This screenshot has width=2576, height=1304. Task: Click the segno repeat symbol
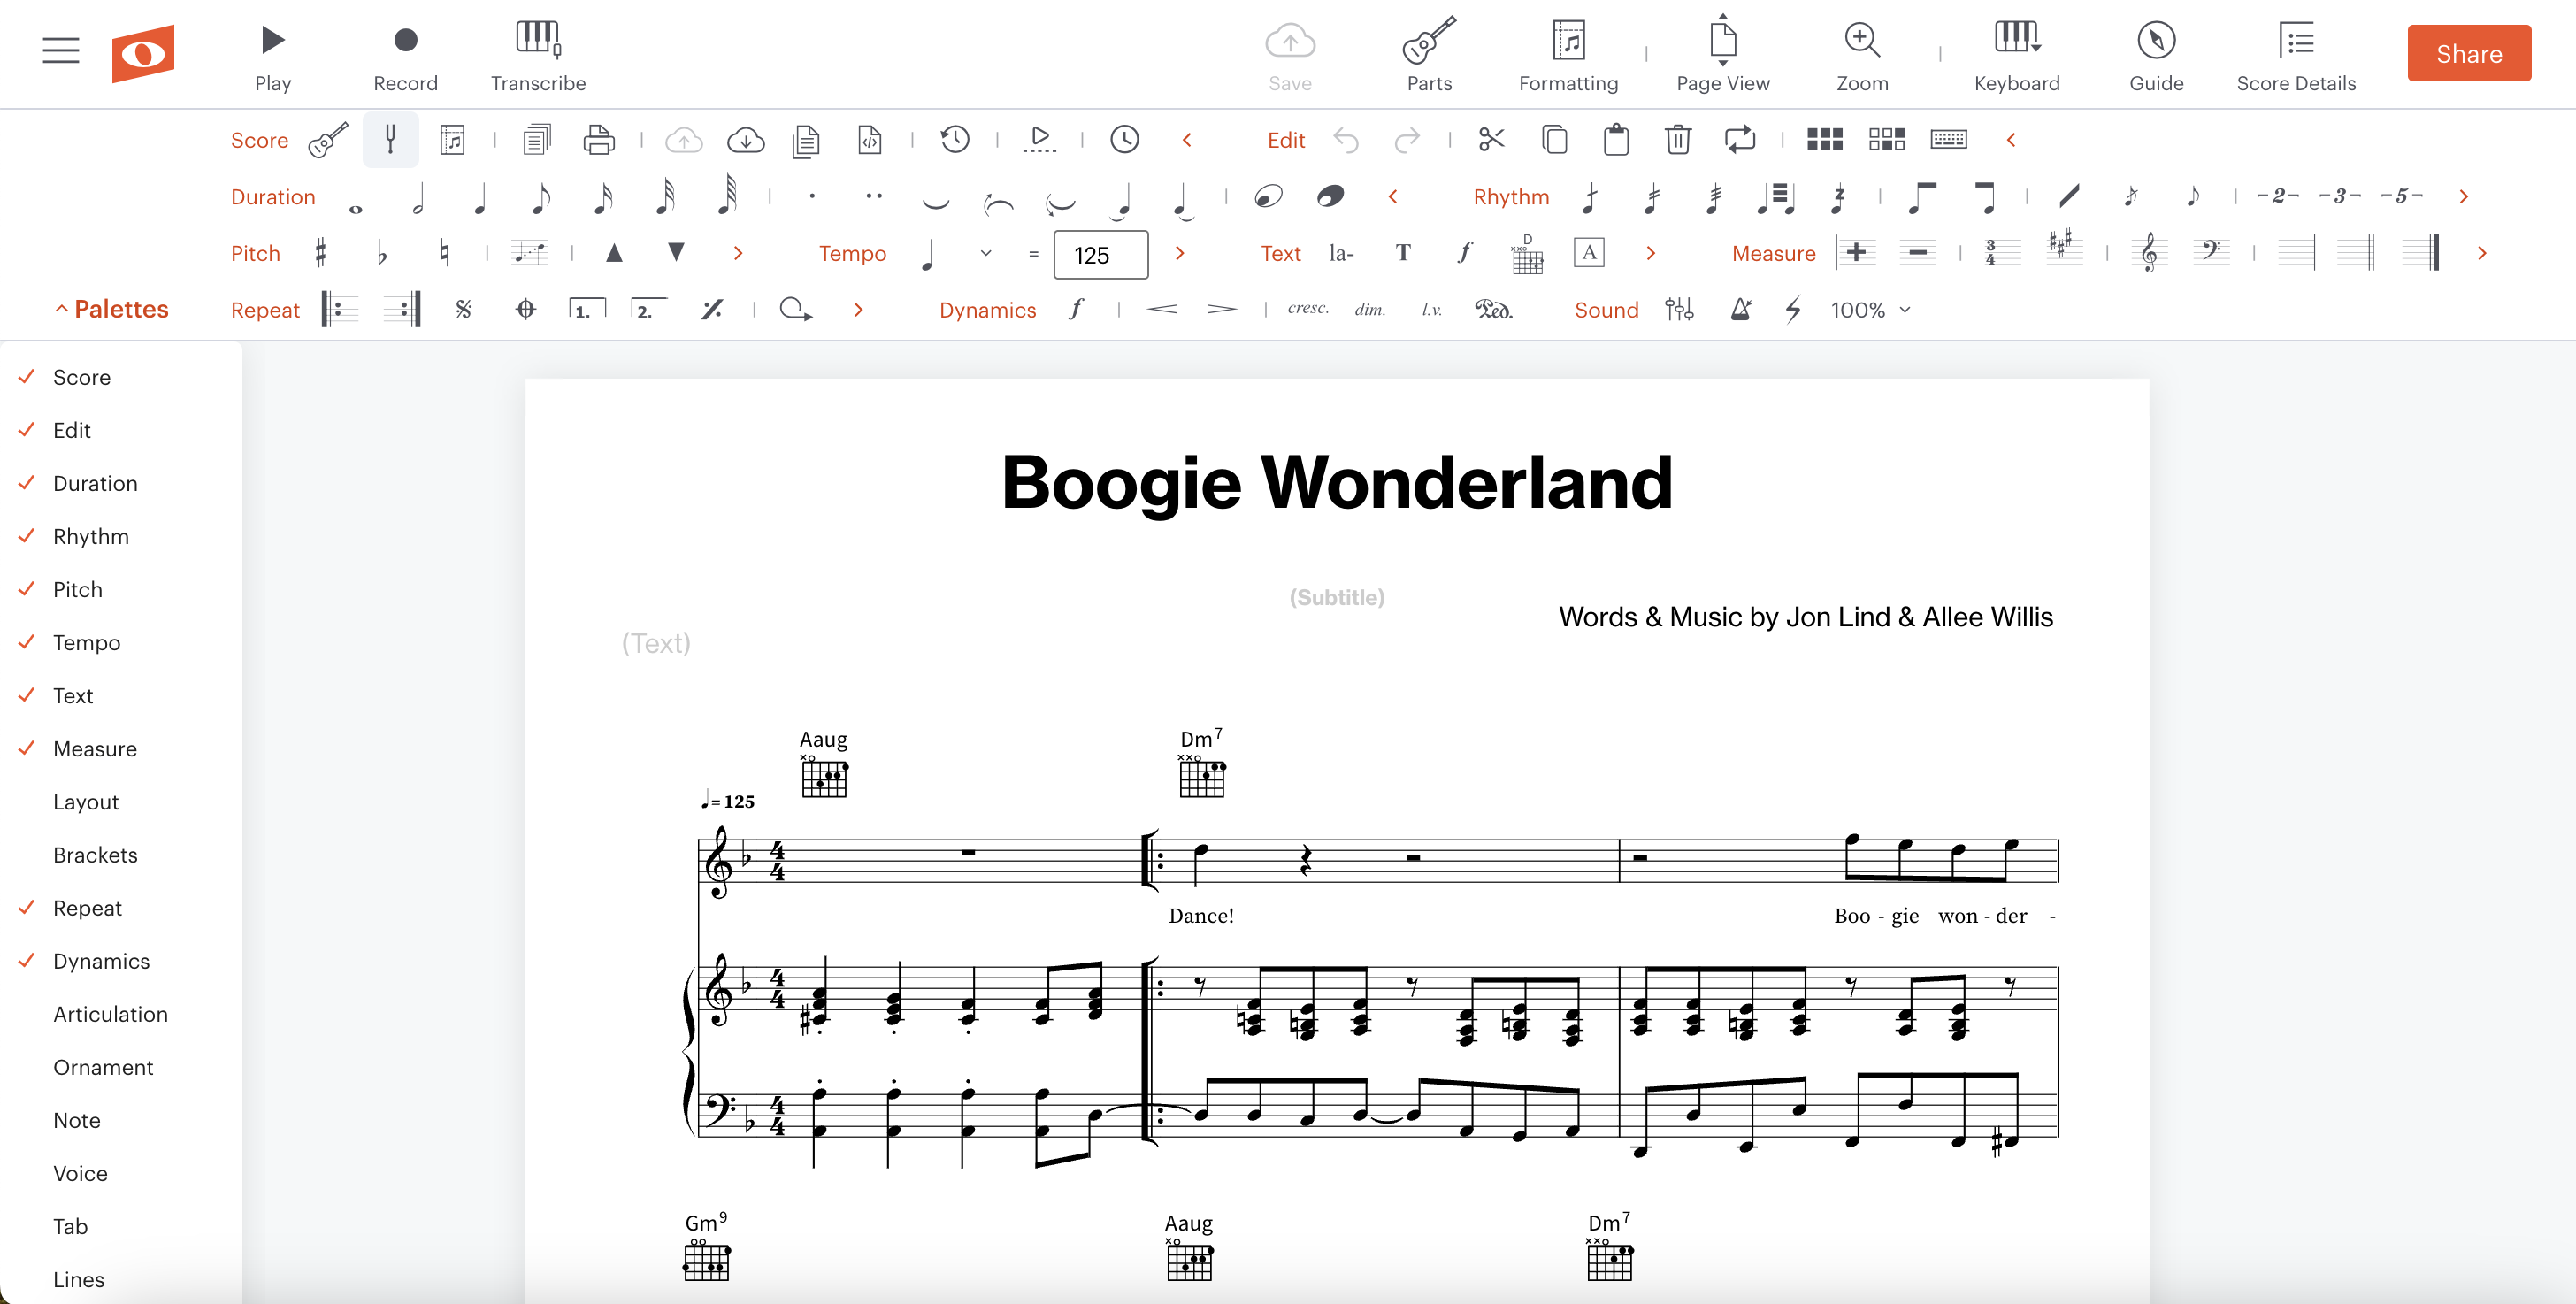(463, 309)
